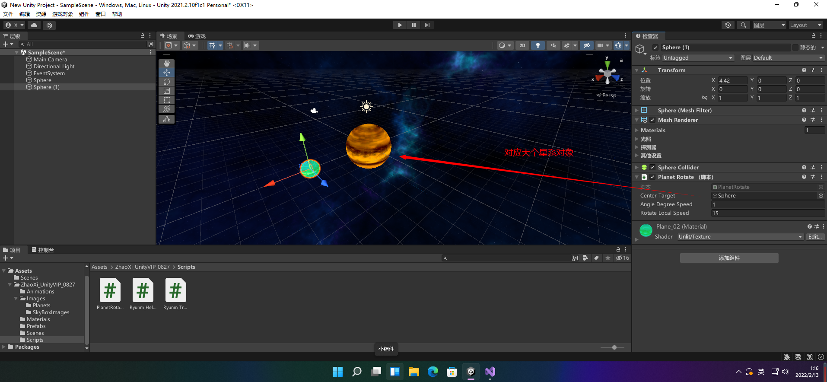Click the Plane_02 material preview swatch
827x382 pixels.
point(646,230)
